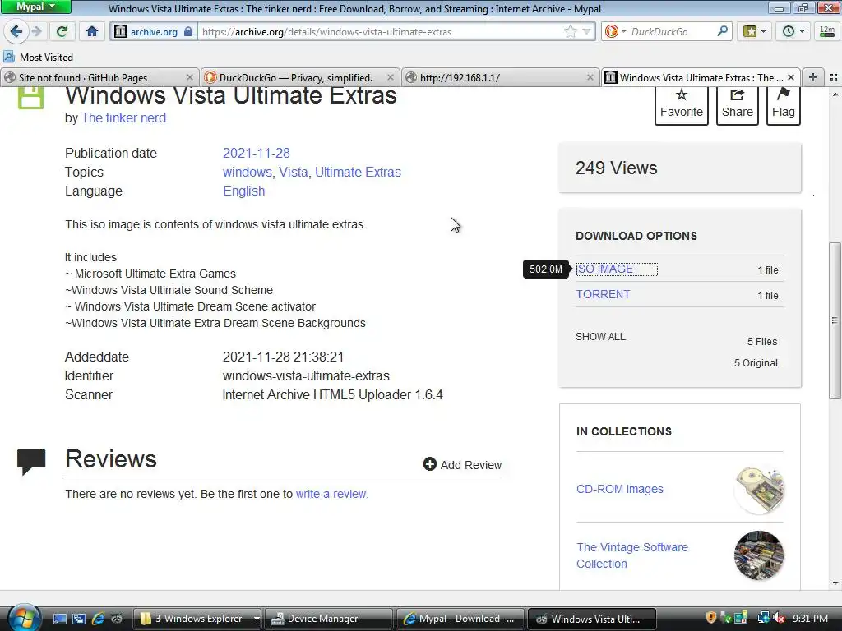Download the TORRENT file
842x631 pixels.
coord(603,294)
